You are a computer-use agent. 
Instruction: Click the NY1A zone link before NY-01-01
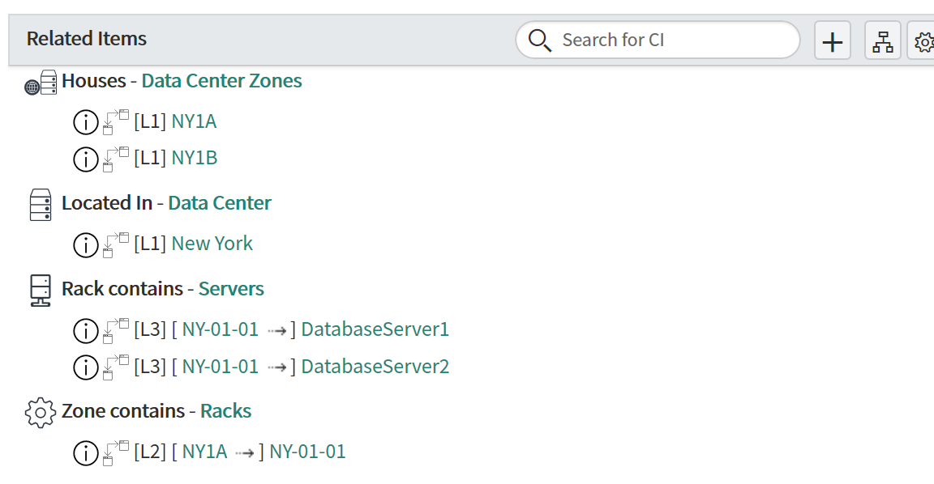[204, 452]
